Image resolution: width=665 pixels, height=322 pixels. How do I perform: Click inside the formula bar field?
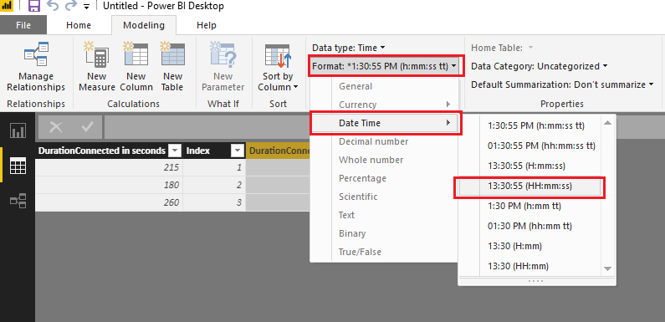207,127
